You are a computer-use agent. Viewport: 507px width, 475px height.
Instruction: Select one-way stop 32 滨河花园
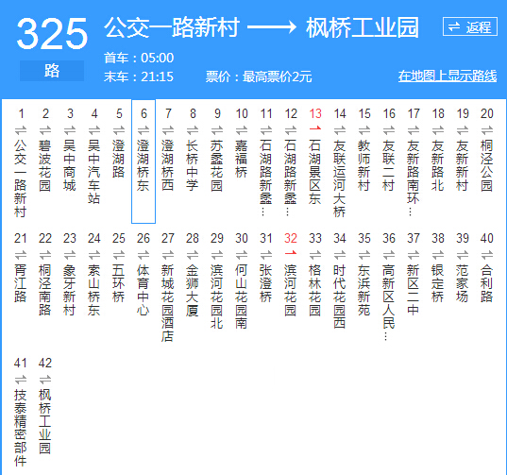point(291,290)
